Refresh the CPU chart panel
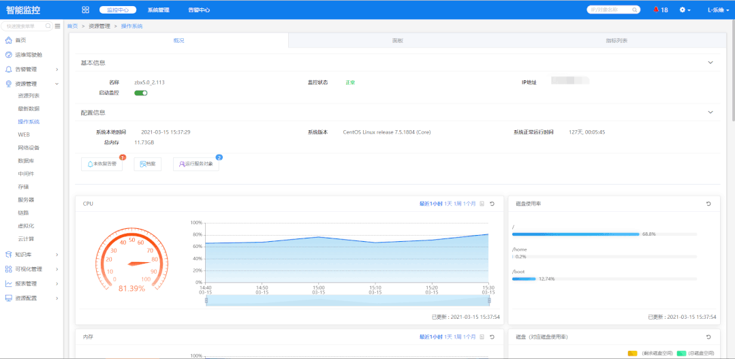This screenshot has height=359, width=735. [x=492, y=204]
